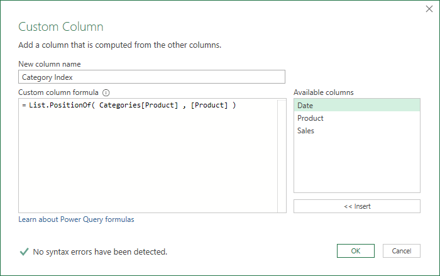
Task: Close the Custom Column dialog
Action: pyautogui.click(x=429, y=9)
